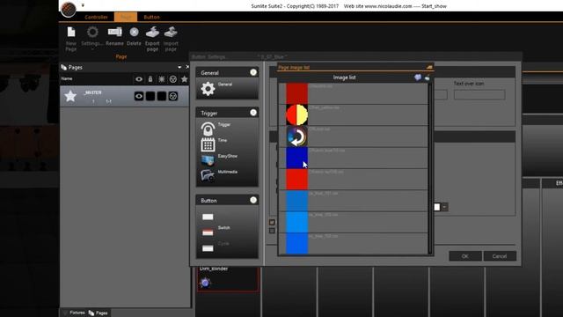563x317 pixels.
Task: Open the Pages panel dropdown arrow
Action: tap(179, 67)
